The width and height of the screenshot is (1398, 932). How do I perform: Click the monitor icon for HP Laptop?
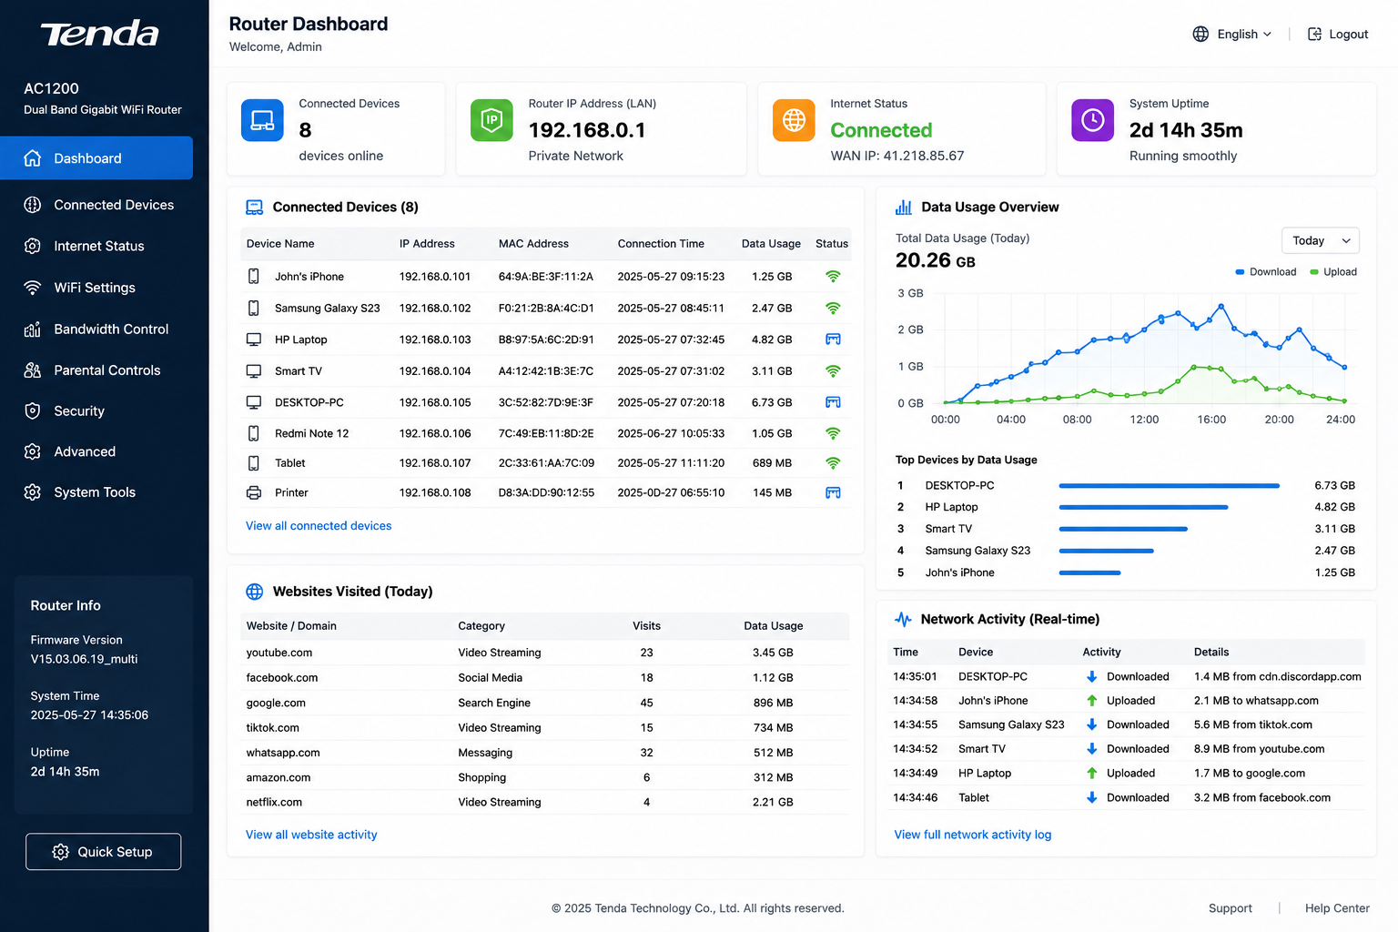254,339
